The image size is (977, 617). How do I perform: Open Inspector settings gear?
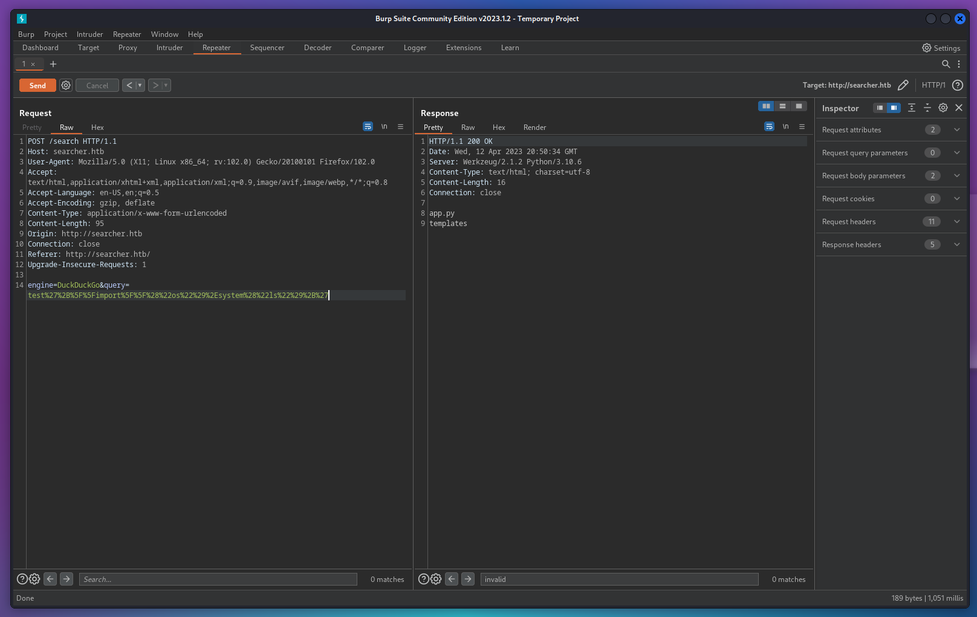(x=943, y=108)
